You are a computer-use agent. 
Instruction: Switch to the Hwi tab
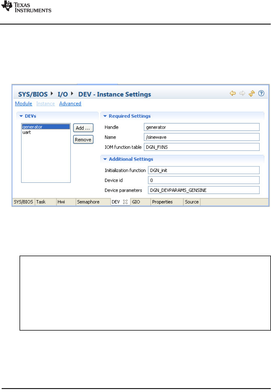66,202
